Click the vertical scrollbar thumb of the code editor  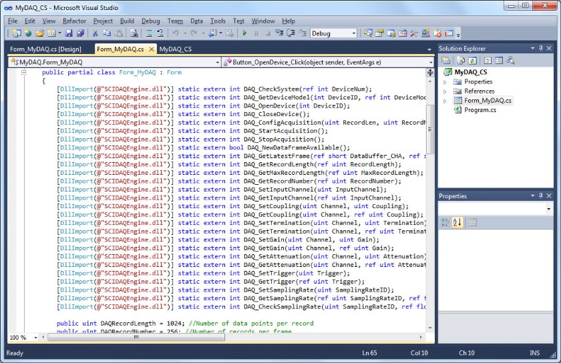430,129
